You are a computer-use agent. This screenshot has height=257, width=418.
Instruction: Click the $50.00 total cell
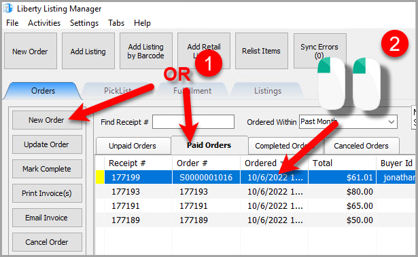pos(342,220)
